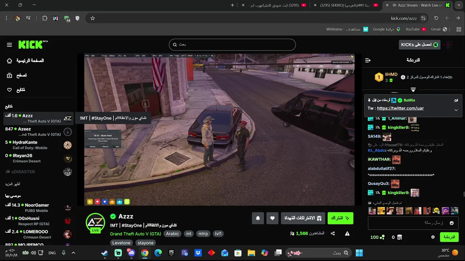The width and height of the screenshot is (465, 261).
Task: Open the pinned Twitter link
Action: point(400,108)
